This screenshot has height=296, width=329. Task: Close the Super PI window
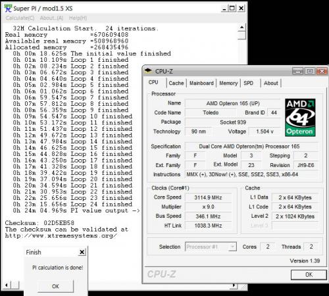(241, 9)
